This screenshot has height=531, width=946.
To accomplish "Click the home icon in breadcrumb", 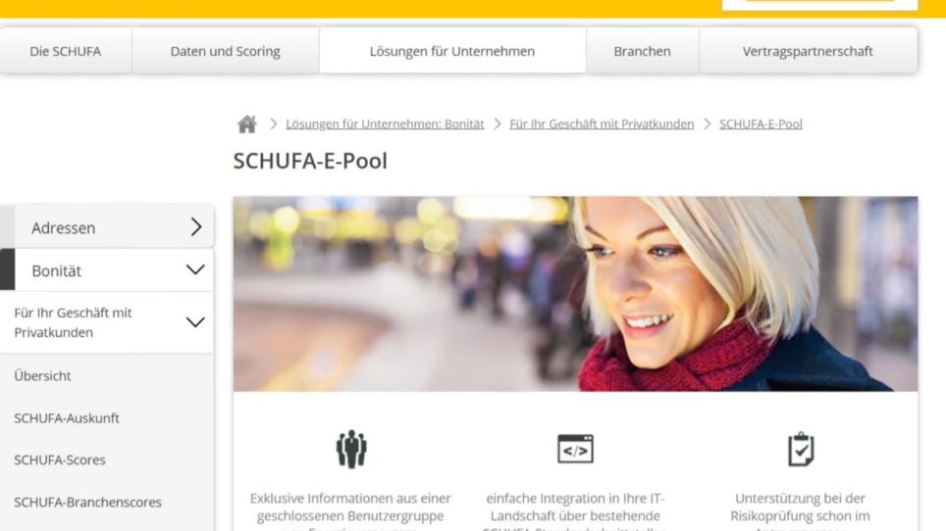I will [246, 124].
